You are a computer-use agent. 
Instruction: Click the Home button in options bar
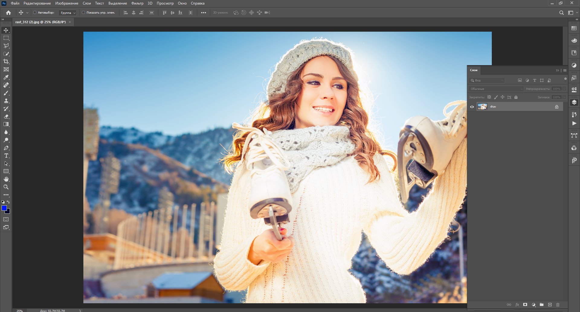tap(8, 13)
